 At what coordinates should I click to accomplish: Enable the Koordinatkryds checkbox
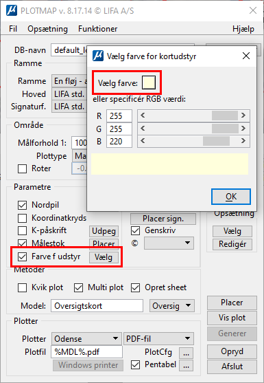tap(22, 218)
